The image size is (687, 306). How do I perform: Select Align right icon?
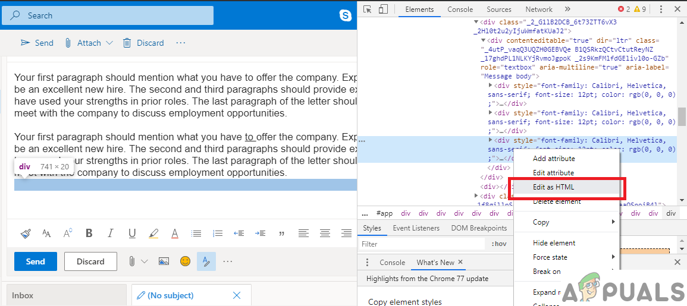point(346,234)
